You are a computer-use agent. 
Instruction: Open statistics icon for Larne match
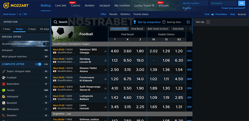click(106, 107)
